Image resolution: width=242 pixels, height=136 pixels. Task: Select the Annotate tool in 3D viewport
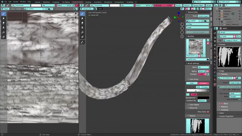pos(83,42)
